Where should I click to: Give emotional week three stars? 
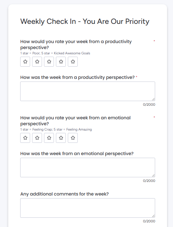(x=49, y=138)
